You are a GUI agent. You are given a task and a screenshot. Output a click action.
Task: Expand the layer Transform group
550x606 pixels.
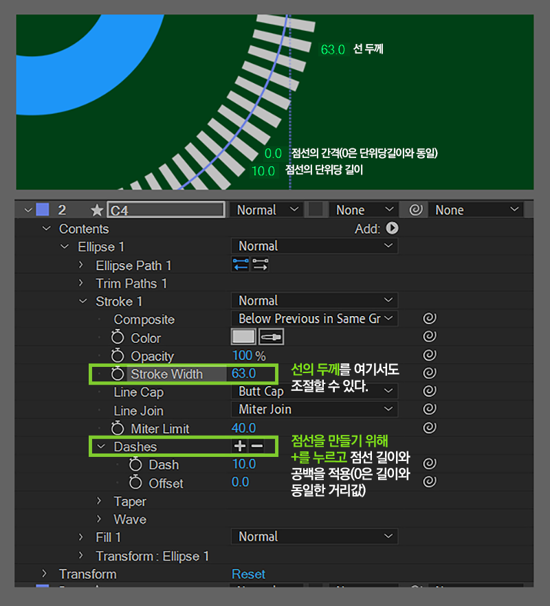coord(44,573)
